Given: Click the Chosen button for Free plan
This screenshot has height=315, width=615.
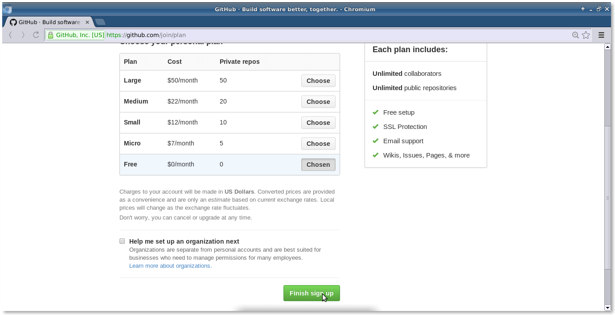Looking at the screenshot, I should point(318,165).
